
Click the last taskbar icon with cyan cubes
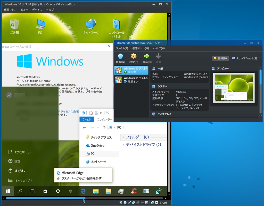point(159,191)
